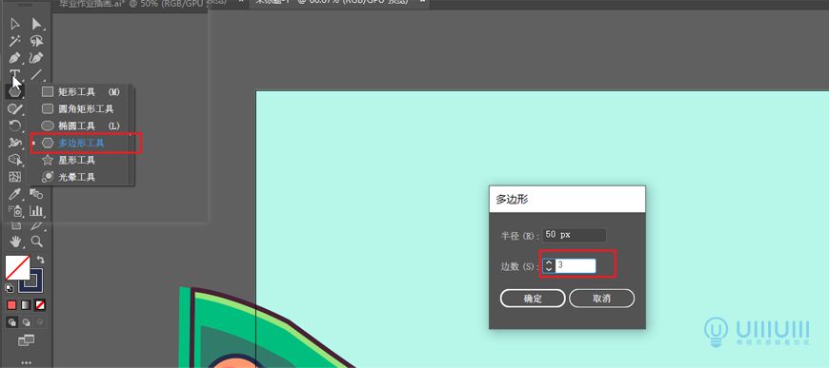Select the Mesh tool
The image size is (829, 368).
tap(15, 177)
